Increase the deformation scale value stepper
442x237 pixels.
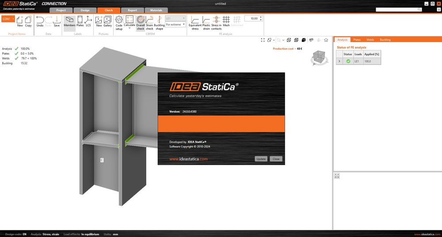[261, 17]
